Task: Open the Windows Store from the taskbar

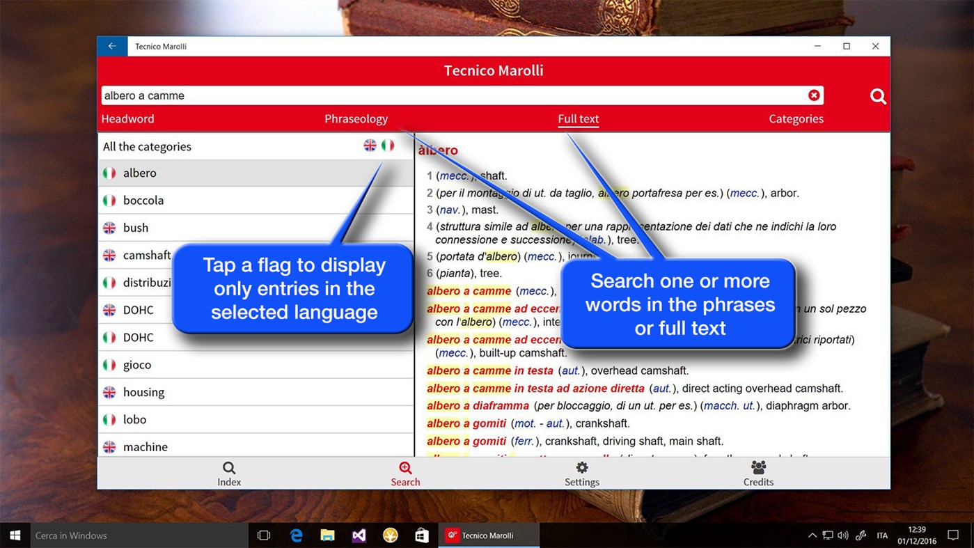Action: click(422, 535)
